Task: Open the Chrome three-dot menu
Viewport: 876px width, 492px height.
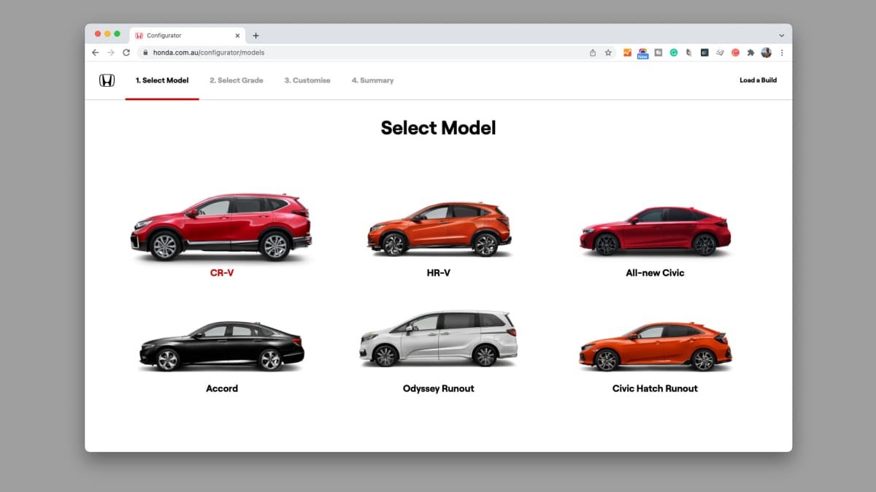Action: click(x=782, y=53)
